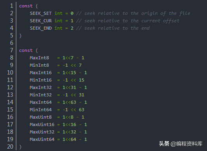Screen dimensions: 207x151
Task: Click the SEEK_SET constant name
Action: (41, 13)
